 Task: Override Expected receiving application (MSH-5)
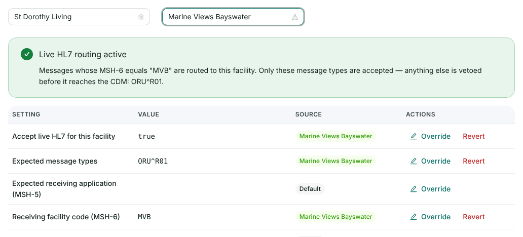pos(430,189)
